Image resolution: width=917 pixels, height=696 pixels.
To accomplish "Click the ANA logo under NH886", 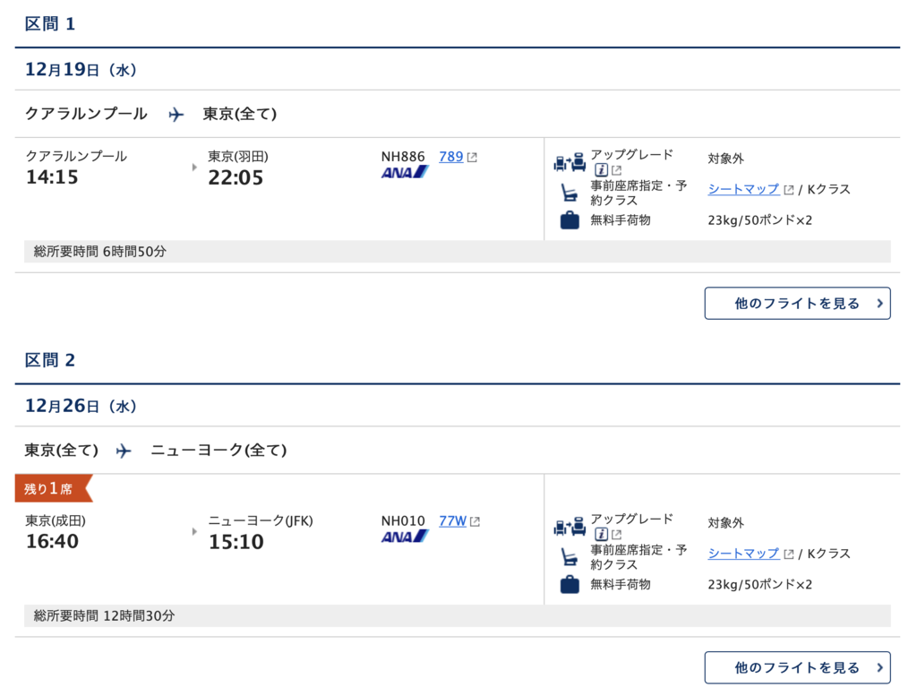I will point(405,173).
